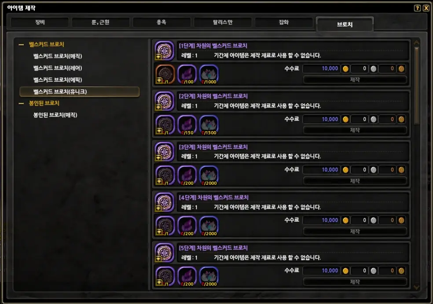The width and height of the screenshot is (433, 304).
Task: Switch to the 탈리스만 tab
Action: (223, 22)
